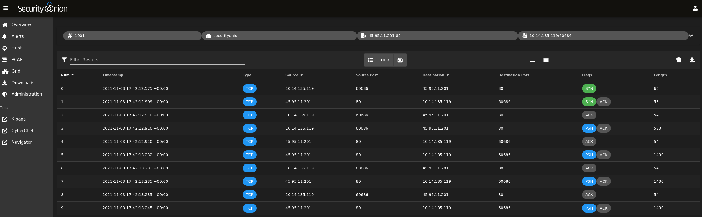Viewport: 702px width, 217px height.
Task: Sort by Source IP header
Action: 294,75
